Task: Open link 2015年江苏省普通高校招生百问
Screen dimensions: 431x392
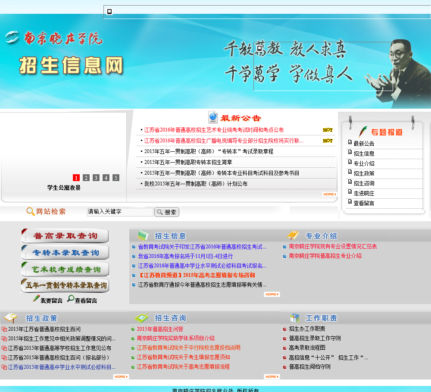Action: point(44,329)
